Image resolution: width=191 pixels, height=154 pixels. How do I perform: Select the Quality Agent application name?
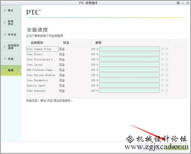click(x=36, y=86)
